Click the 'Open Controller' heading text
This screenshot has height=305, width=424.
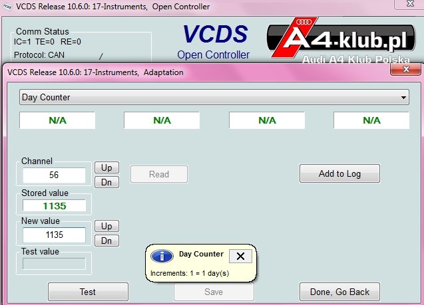213,54
